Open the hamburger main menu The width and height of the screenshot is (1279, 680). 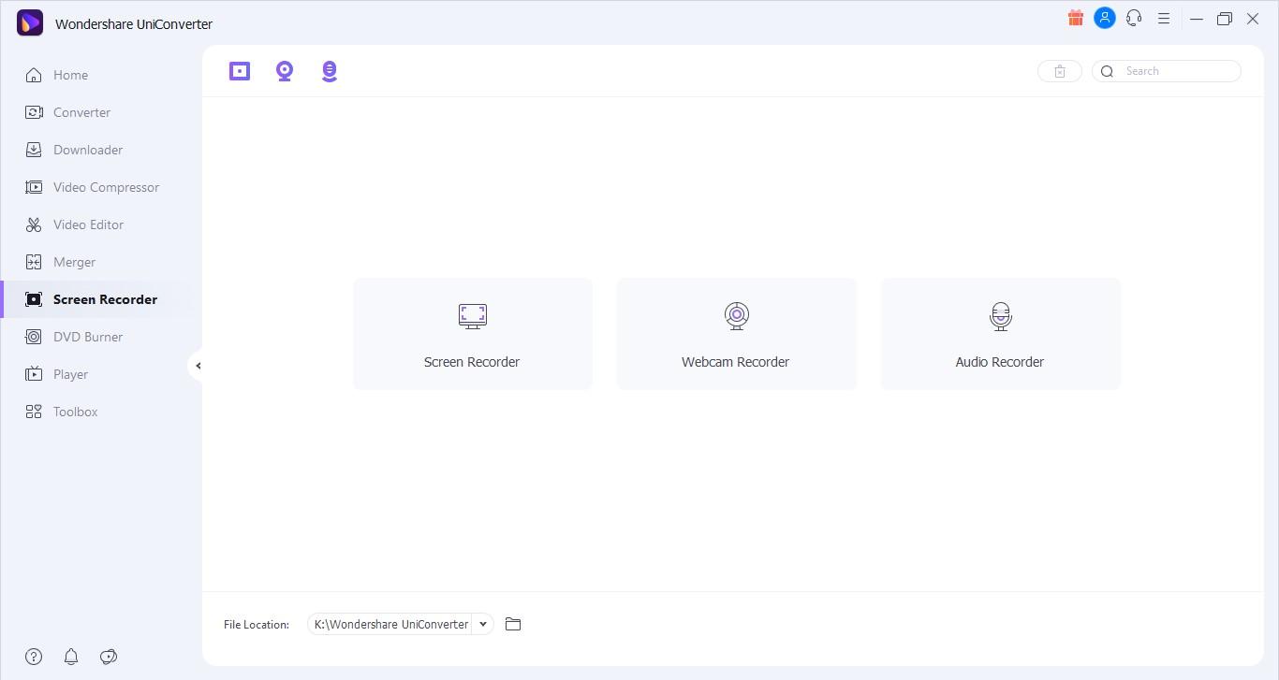1164,19
